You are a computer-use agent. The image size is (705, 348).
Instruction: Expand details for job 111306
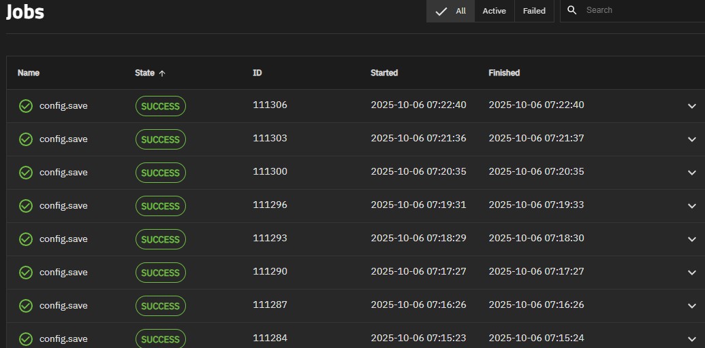pyautogui.click(x=692, y=106)
